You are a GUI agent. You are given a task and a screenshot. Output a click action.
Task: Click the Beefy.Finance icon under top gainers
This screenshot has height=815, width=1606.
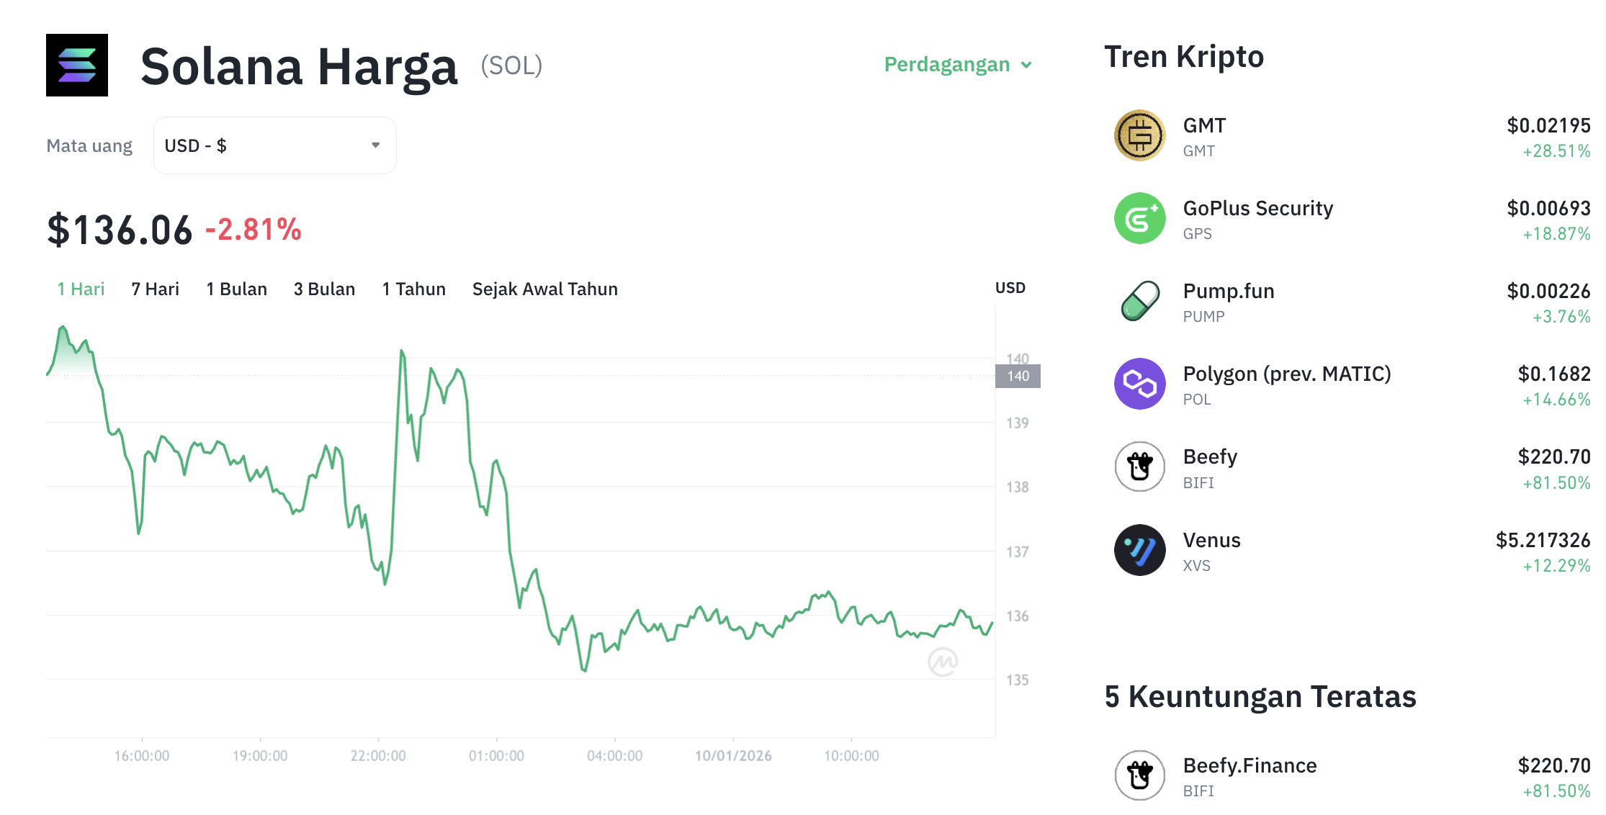click(x=1139, y=775)
